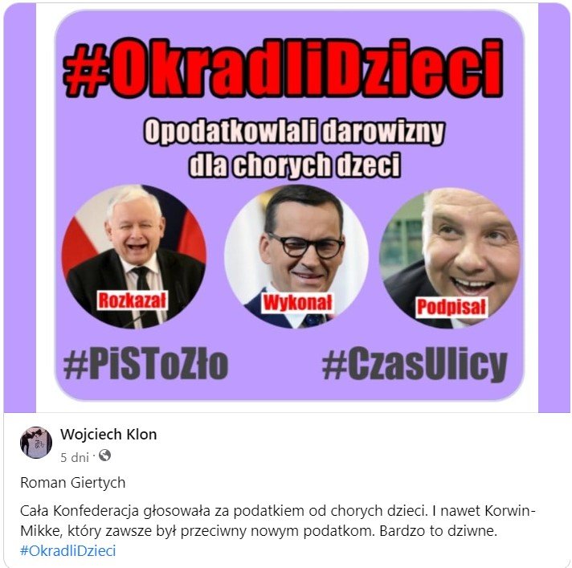Viewport: 572px width, 568px height.
Task: Click the circular photo labeled Wykonał
Action: click(296, 257)
